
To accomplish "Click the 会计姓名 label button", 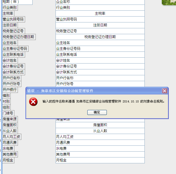I will pyautogui.click(x=10, y=60).
